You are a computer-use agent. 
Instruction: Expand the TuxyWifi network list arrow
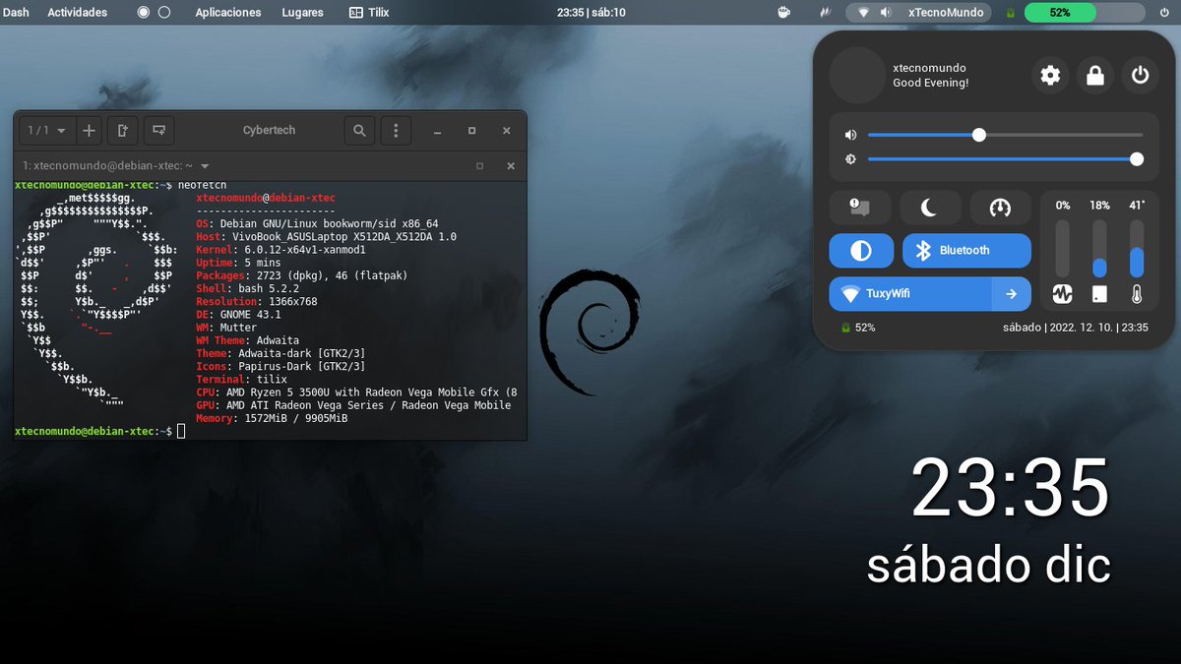pyautogui.click(x=1014, y=294)
